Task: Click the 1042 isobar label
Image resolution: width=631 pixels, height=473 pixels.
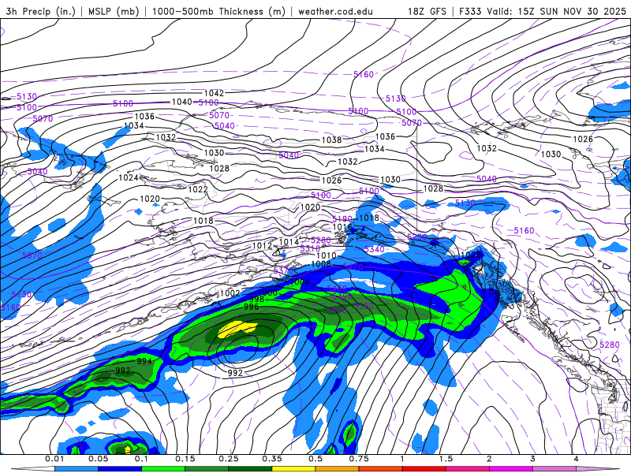Action: pos(214,93)
